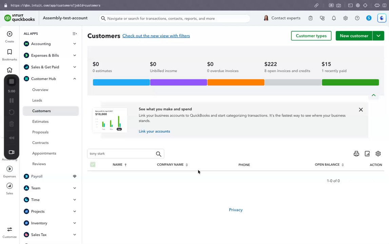Open the New customer dropdown arrow
The height and width of the screenshot is (244, 389).
[378, 36]
